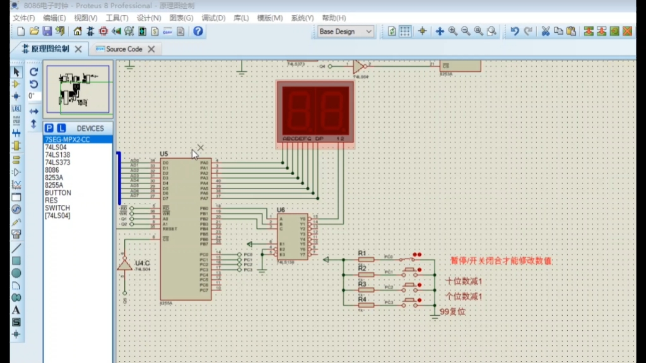The height and width of the screenshot is (363, 646).
Task: Zoom out with the minus magnifier icon
Action: pos(466,32)
